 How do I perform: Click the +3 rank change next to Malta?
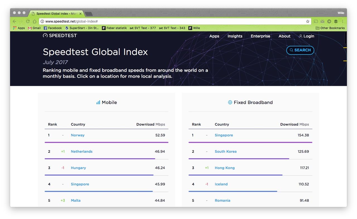click(63, 200)
